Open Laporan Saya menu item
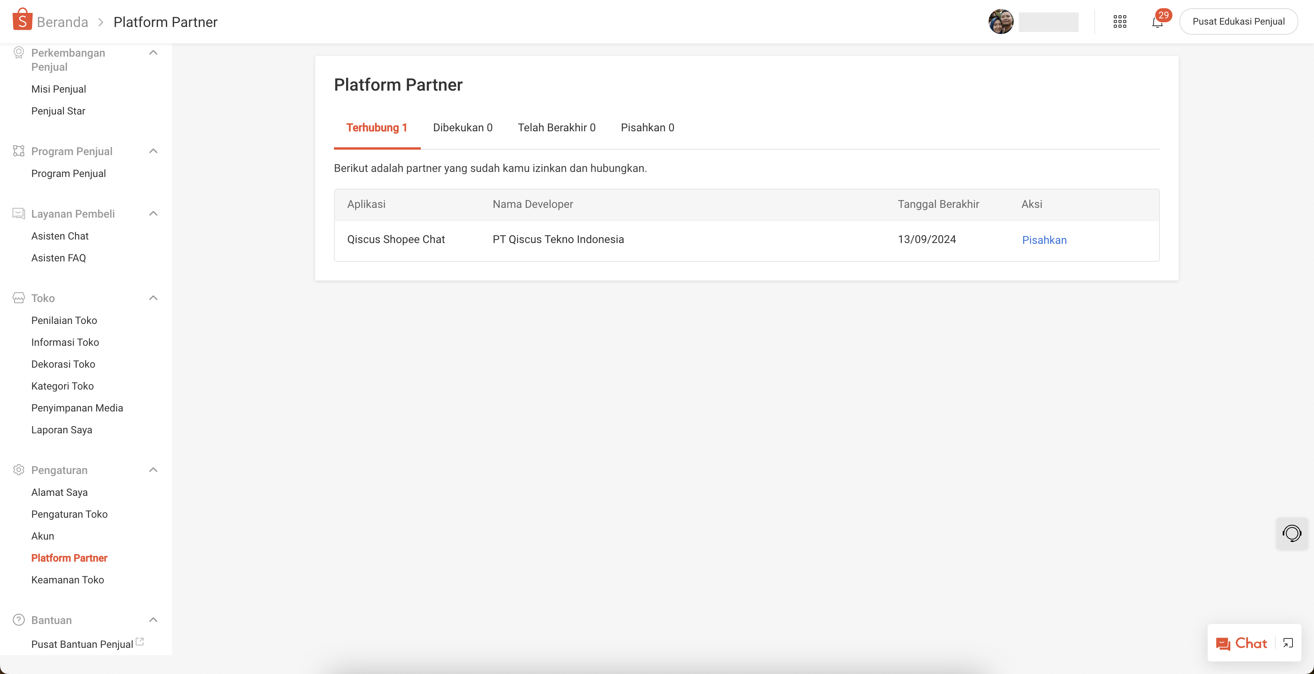The width and height of the screenshot is (1314, 674). point(62,430)
